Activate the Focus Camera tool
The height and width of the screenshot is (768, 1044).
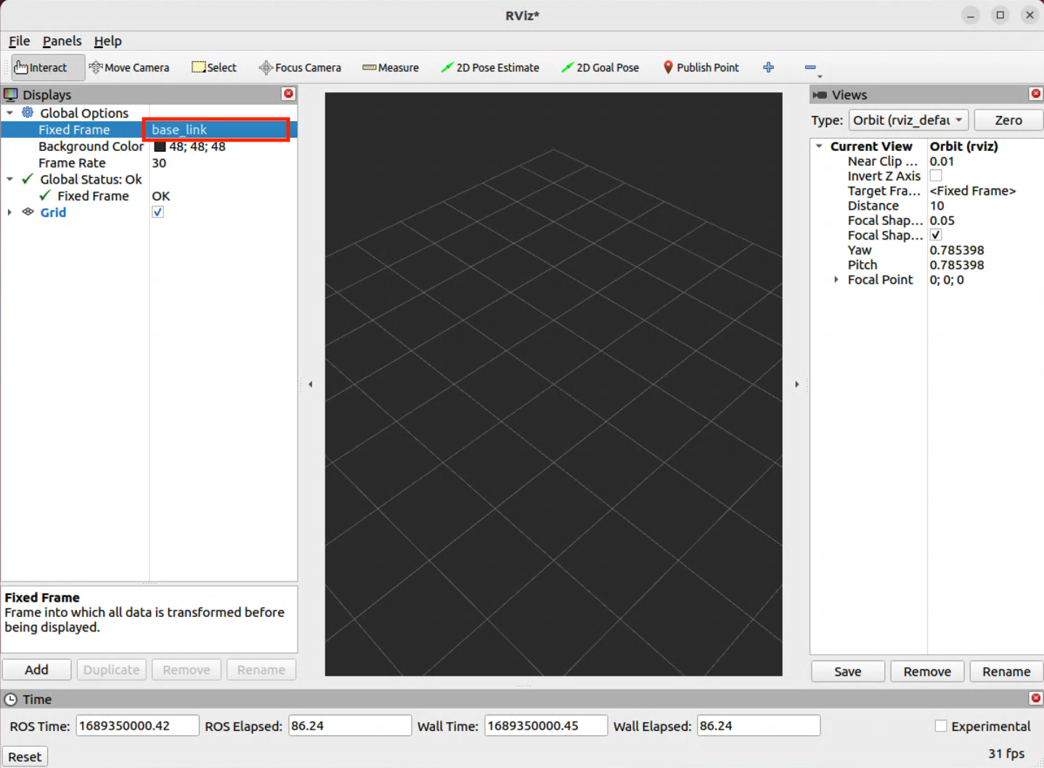coord(300,68)
